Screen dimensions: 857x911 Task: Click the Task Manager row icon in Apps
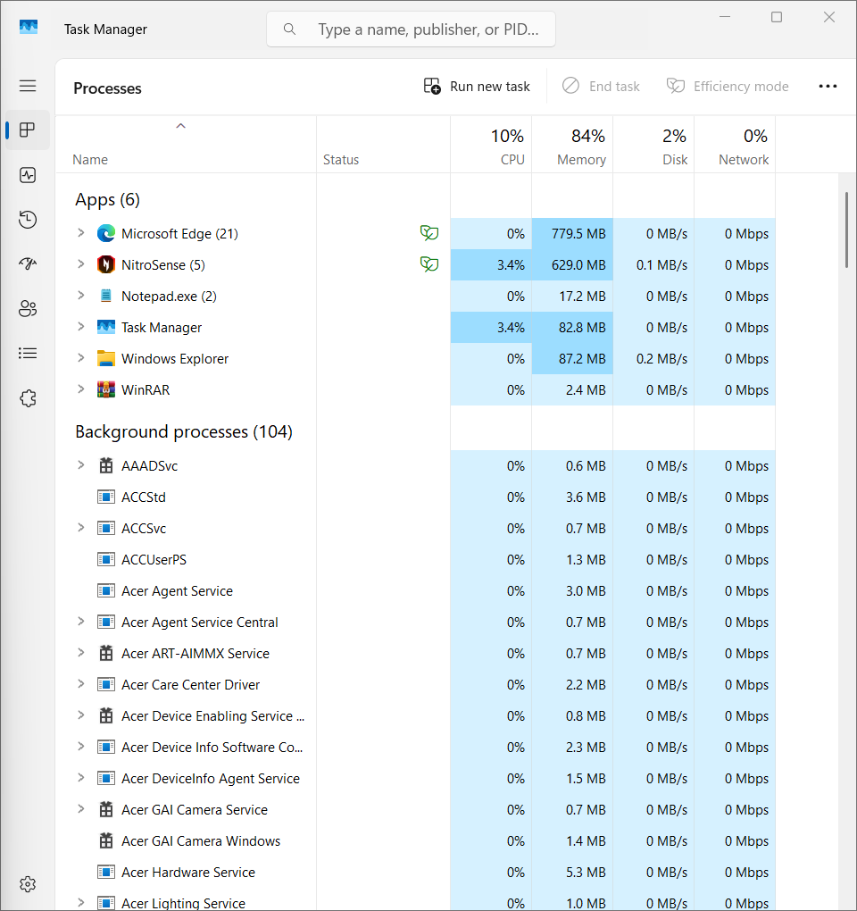pos(105,327)
